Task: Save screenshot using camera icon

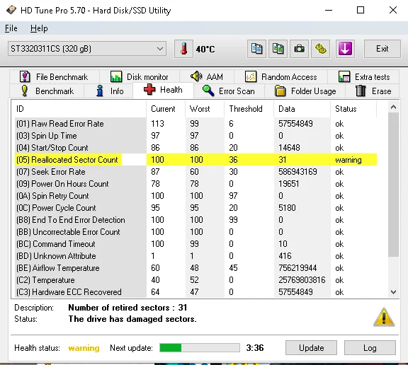Action: [299, 49]
